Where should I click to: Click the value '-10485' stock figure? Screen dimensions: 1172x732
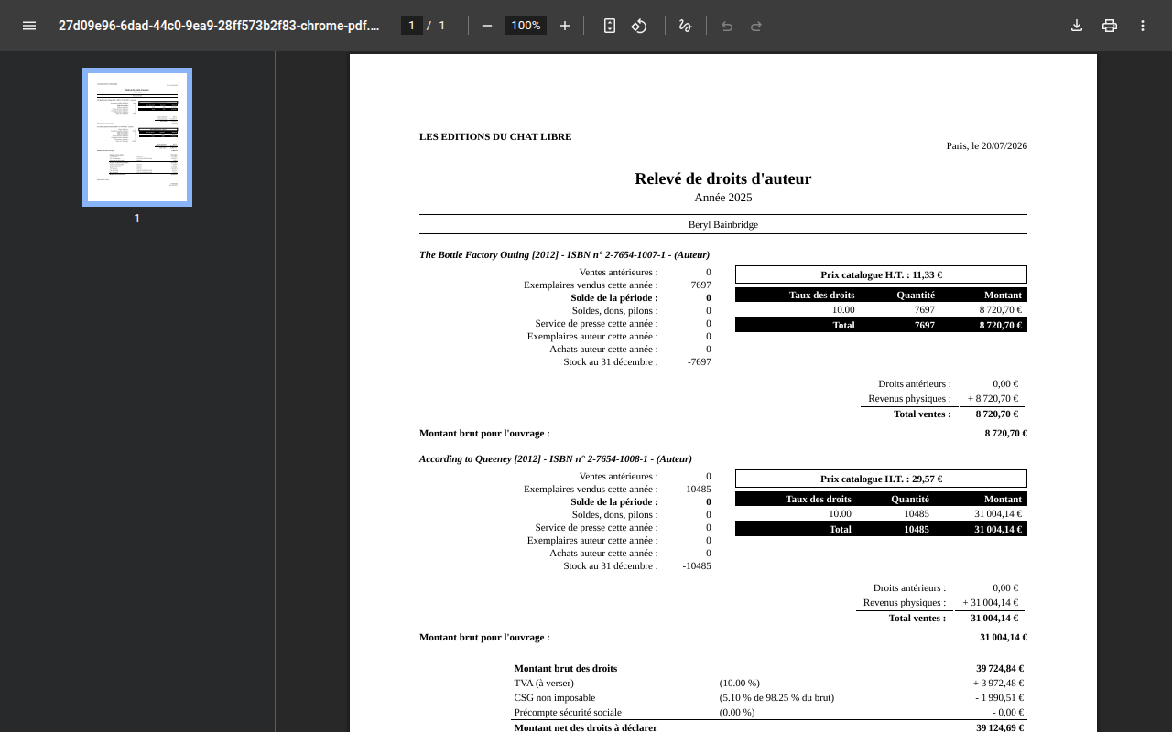[697, 565]
